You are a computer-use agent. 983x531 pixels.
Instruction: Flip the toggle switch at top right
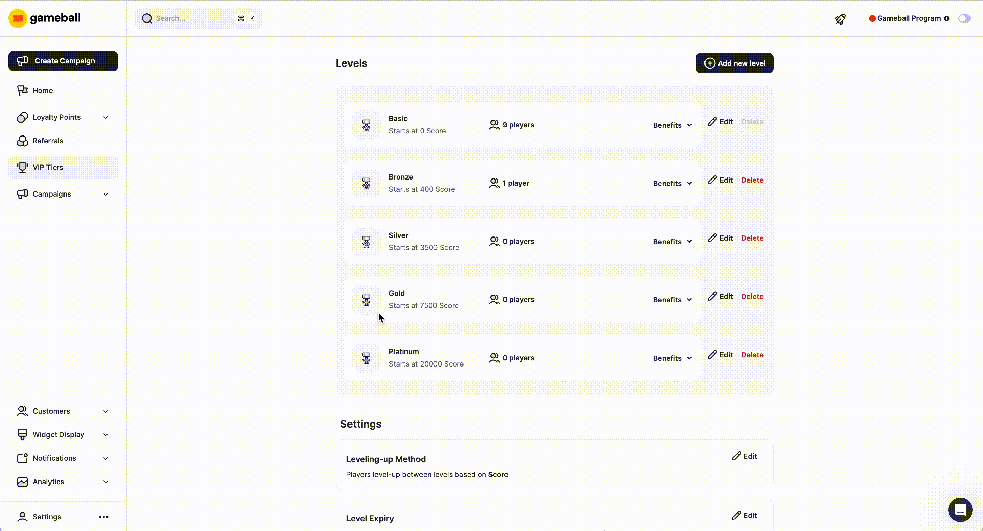coord(964,18)
